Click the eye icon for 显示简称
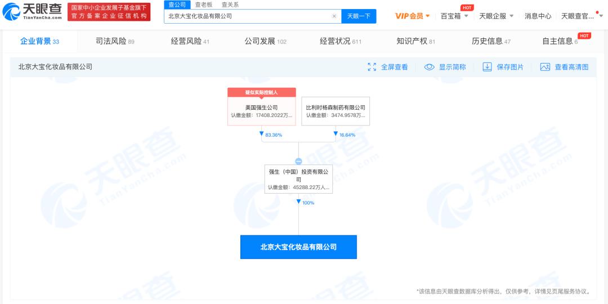Viewport: 608px width, 304px height. [x=429, y=67]
